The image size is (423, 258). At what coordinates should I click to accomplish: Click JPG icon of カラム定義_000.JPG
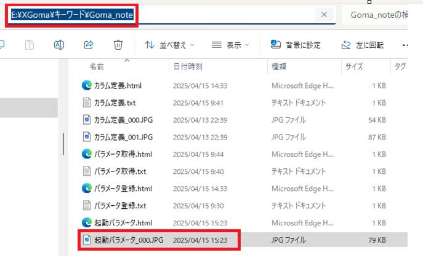[x=87, y=120]
